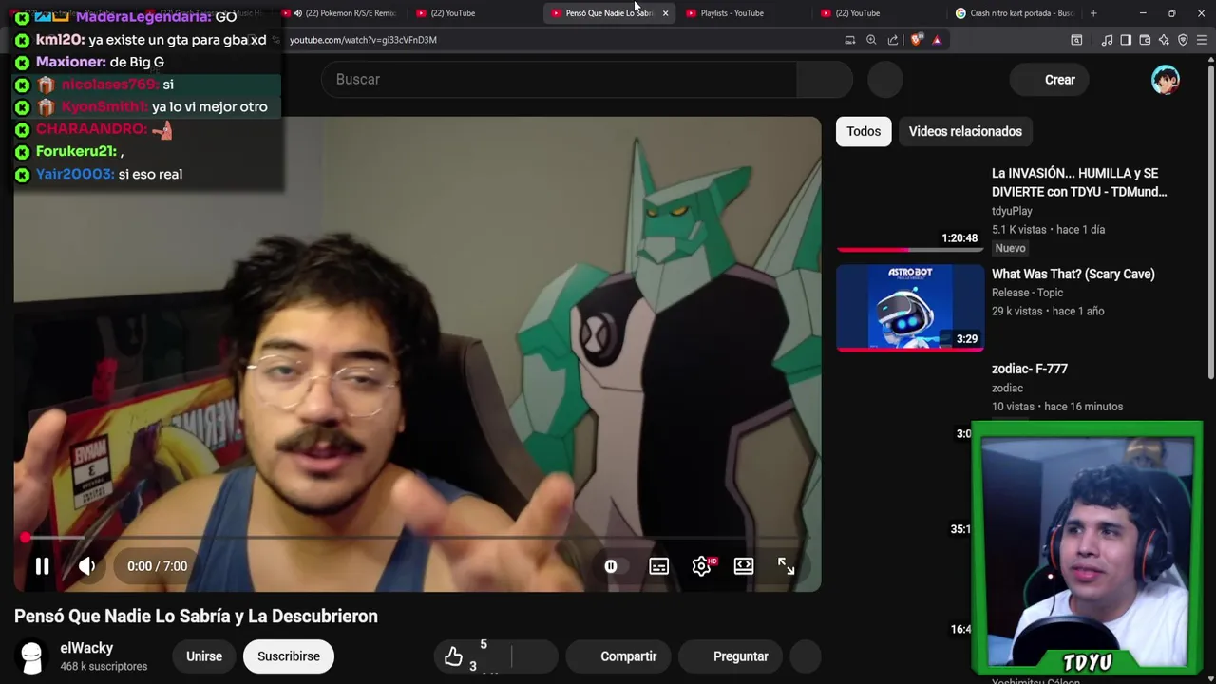Open the zoom magnifier in the address bar

871,40
